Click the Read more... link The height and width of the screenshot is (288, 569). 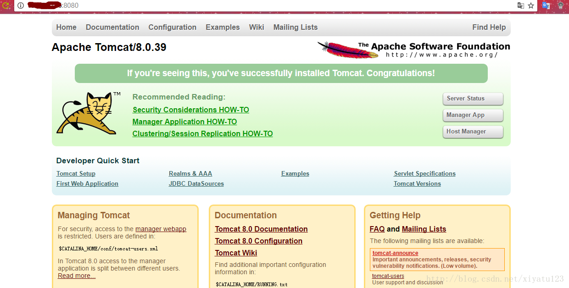click(77, 276)
